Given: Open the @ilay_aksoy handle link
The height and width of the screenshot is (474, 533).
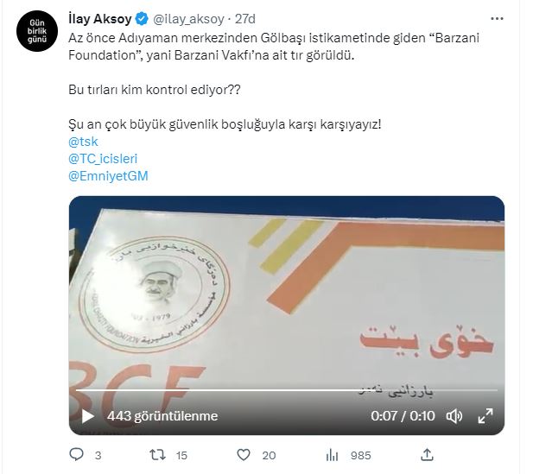Looking at the screenshot, I should [188, 19].
